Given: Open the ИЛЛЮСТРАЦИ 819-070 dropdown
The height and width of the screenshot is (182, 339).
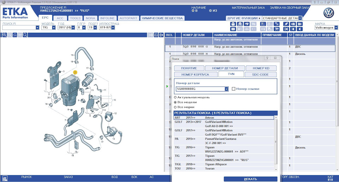Looking at the screenshot, I should click(113, 27).
